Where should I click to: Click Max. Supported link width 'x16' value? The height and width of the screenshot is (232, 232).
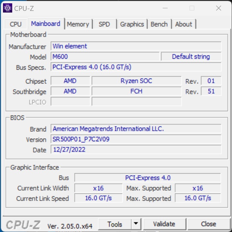pyautogui.click(x=198, y=188)
